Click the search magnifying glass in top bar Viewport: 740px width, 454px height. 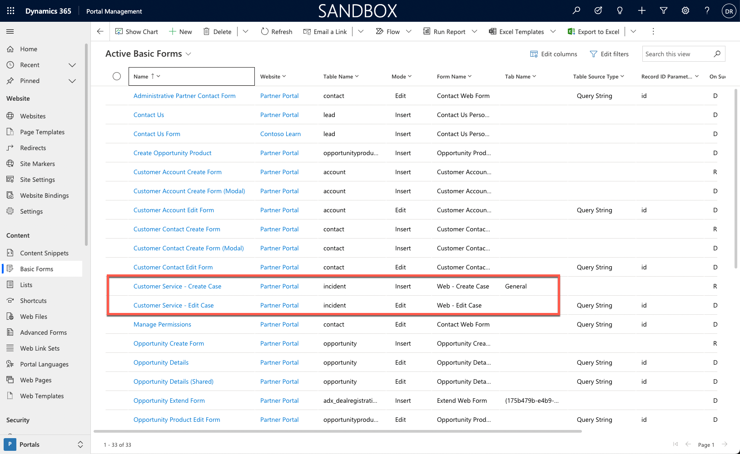(576, 10)
